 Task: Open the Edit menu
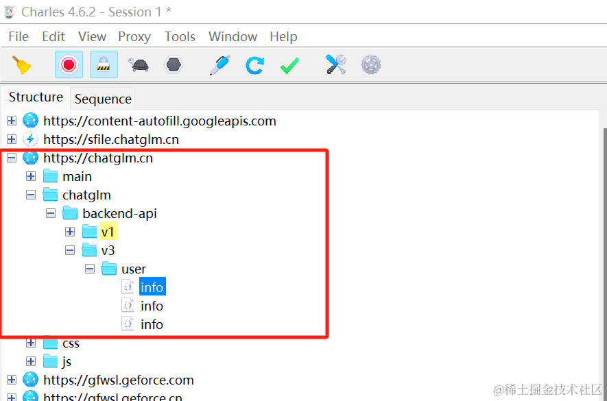(53, 37)
